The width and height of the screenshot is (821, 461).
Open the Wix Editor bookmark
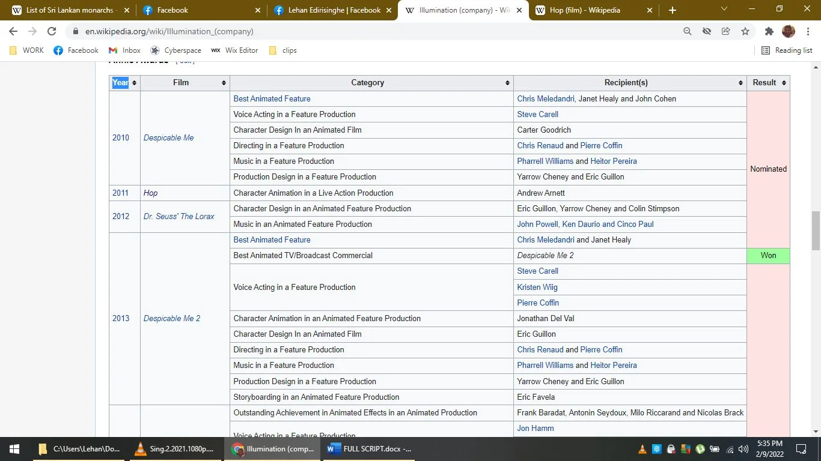[234, 50]
